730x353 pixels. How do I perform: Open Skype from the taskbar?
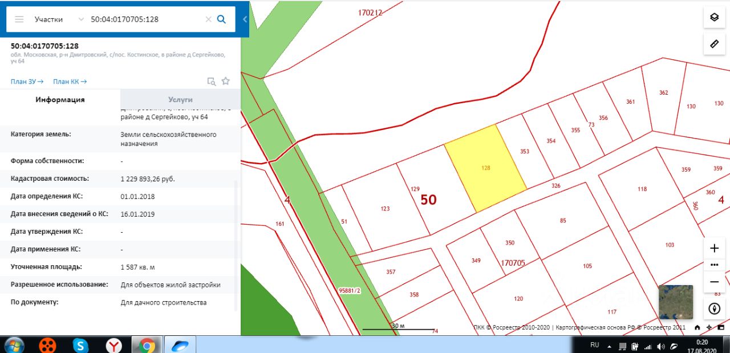pos(81,345)
